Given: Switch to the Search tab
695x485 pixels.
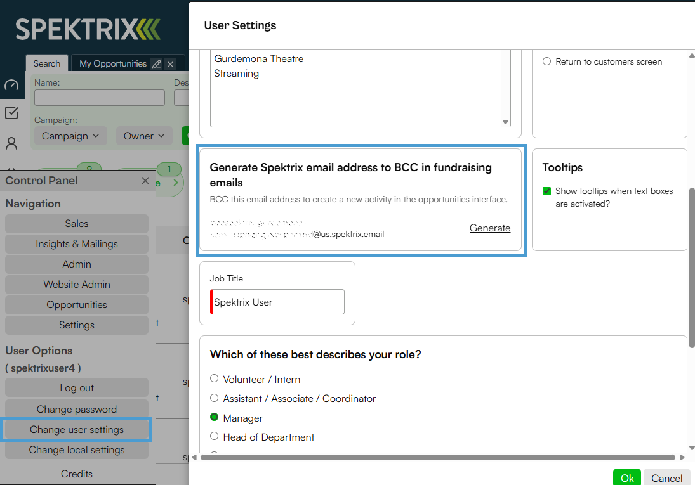Looking at the screenshot, I should pyautogui.click(x=46, y=63).
